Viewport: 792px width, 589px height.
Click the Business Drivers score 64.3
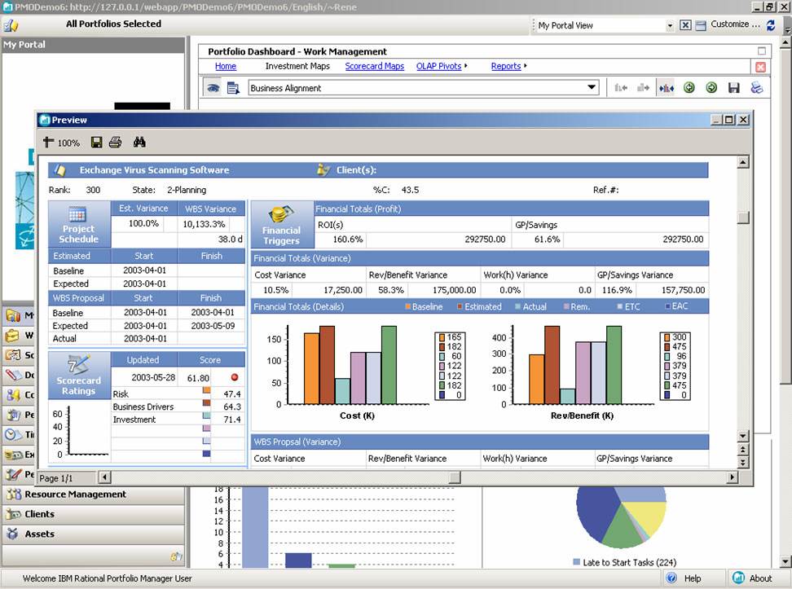pos(232,407)
